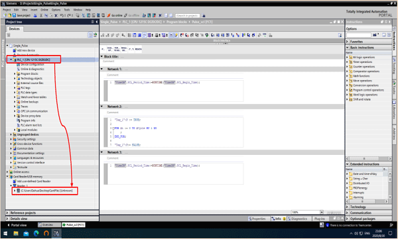Click the CASE OF snippet button
Image resolution: width=398 pixels, height=239 pixels.
[109, 49]
